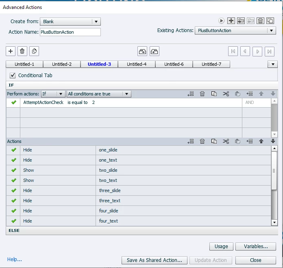
Task: Jump to first decision tab
Action: (x=233, y=51)
